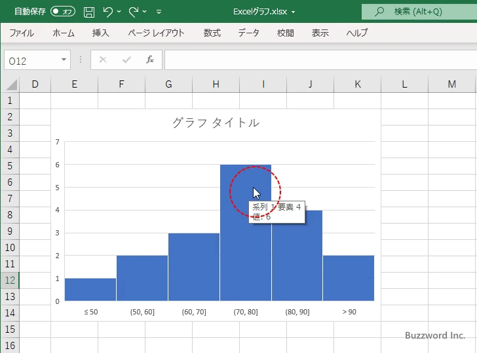Viewport: 477px width, 353px height.
Task: Select column E header
Action: point(74,84)
